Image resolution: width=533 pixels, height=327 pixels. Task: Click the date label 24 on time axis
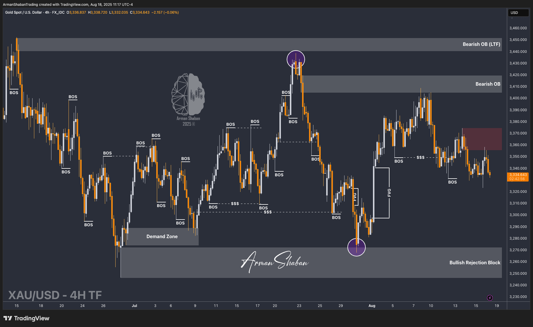click(82, 306)
